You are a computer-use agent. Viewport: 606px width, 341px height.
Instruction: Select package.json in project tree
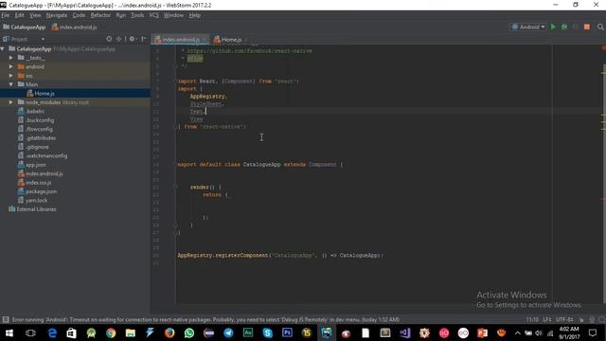41,191
